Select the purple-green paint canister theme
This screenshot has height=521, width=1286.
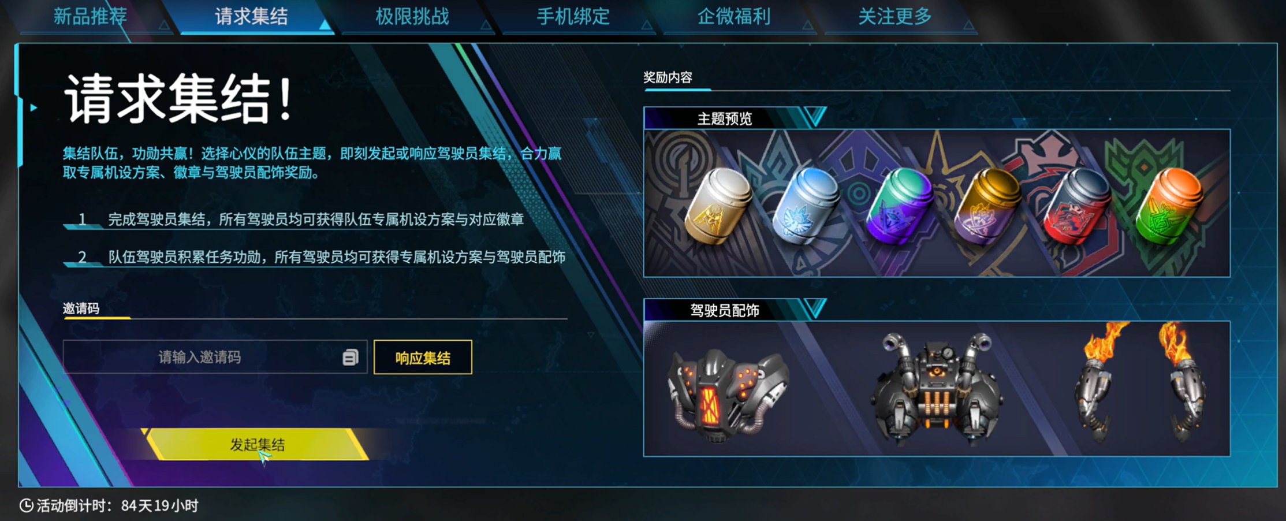click(x=899, y=206)
